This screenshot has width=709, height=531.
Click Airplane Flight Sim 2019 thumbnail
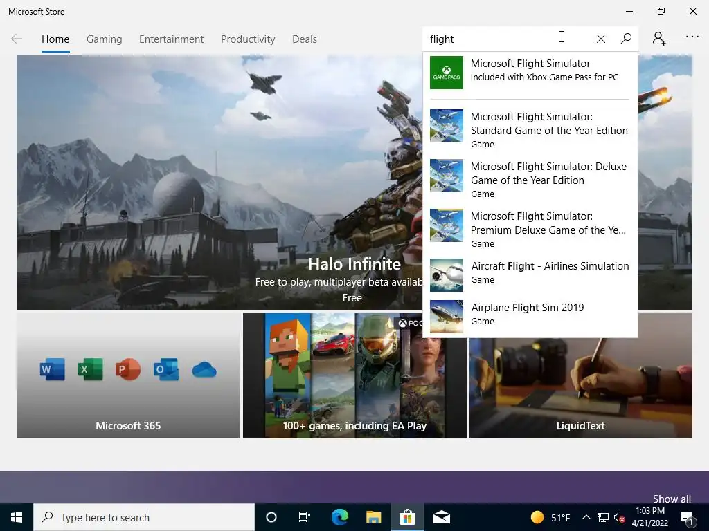pos(447,317)
